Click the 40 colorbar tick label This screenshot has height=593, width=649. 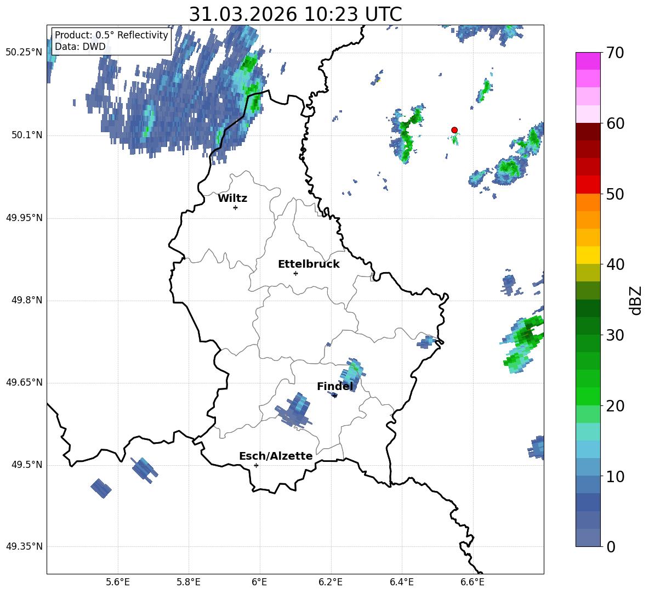coord(614,264)
